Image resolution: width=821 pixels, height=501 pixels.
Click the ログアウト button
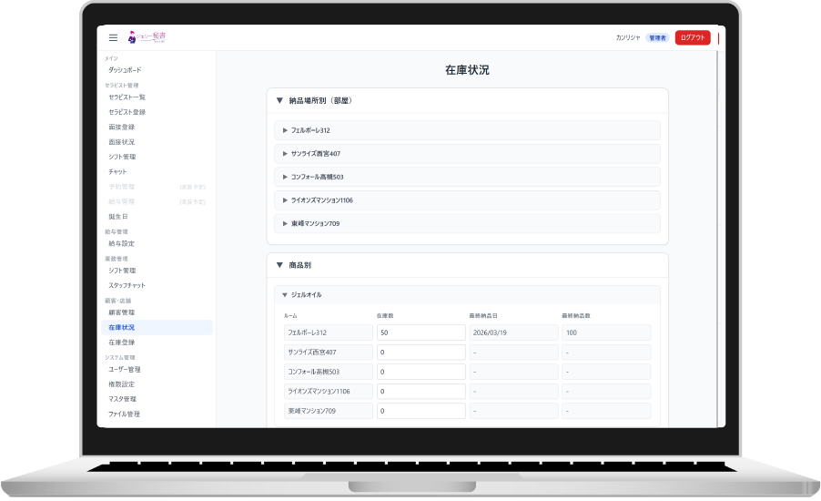coord(692,37)
